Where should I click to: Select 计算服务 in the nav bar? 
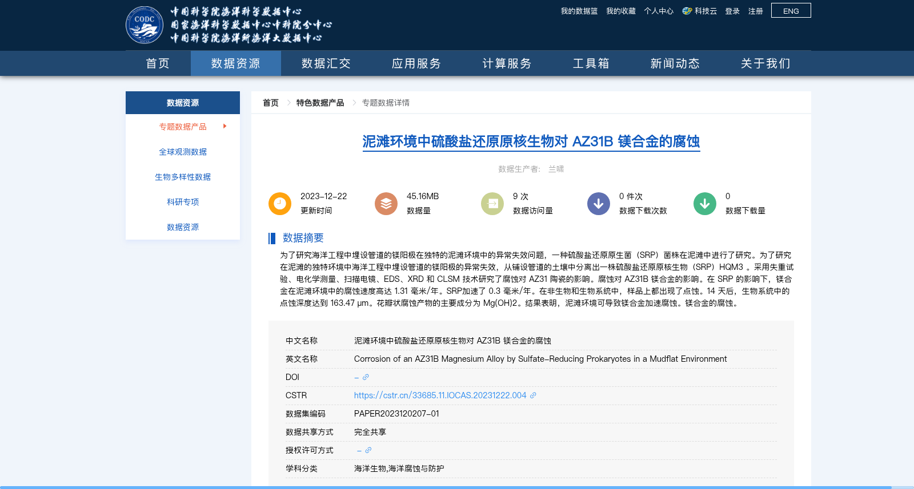pos(507,63)
